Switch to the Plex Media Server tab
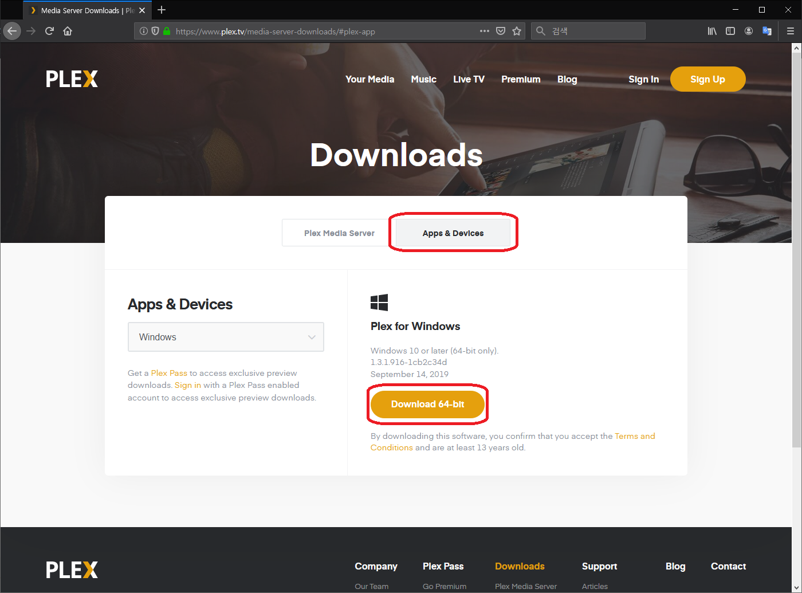The width and height of the screenshot is (802, 593). (339, 233)
